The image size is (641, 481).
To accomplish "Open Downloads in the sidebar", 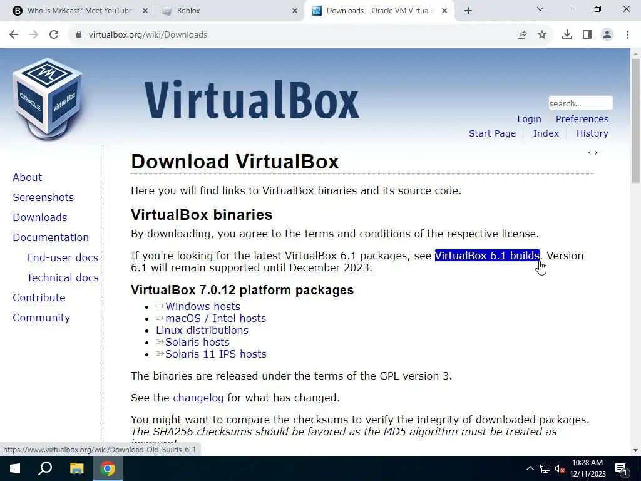I will coord(39,217).
